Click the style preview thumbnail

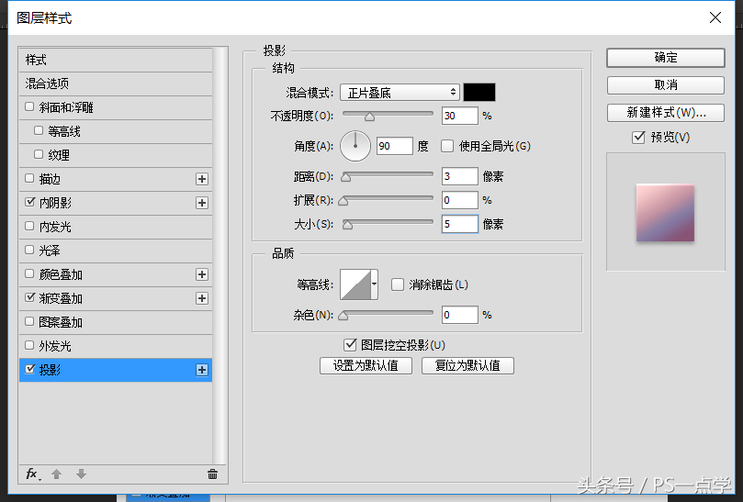tap(665, 213)
